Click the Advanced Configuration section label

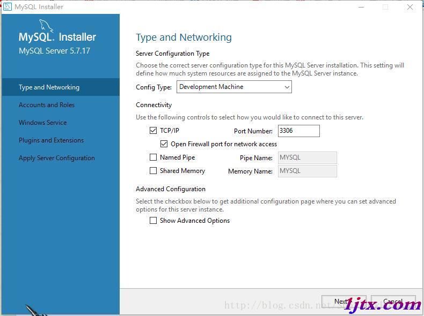pos(171,189)
